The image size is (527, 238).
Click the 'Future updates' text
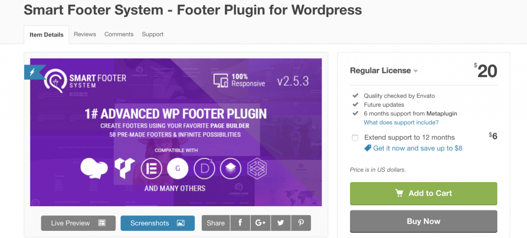pyautogui.click(x=384, y=105)
